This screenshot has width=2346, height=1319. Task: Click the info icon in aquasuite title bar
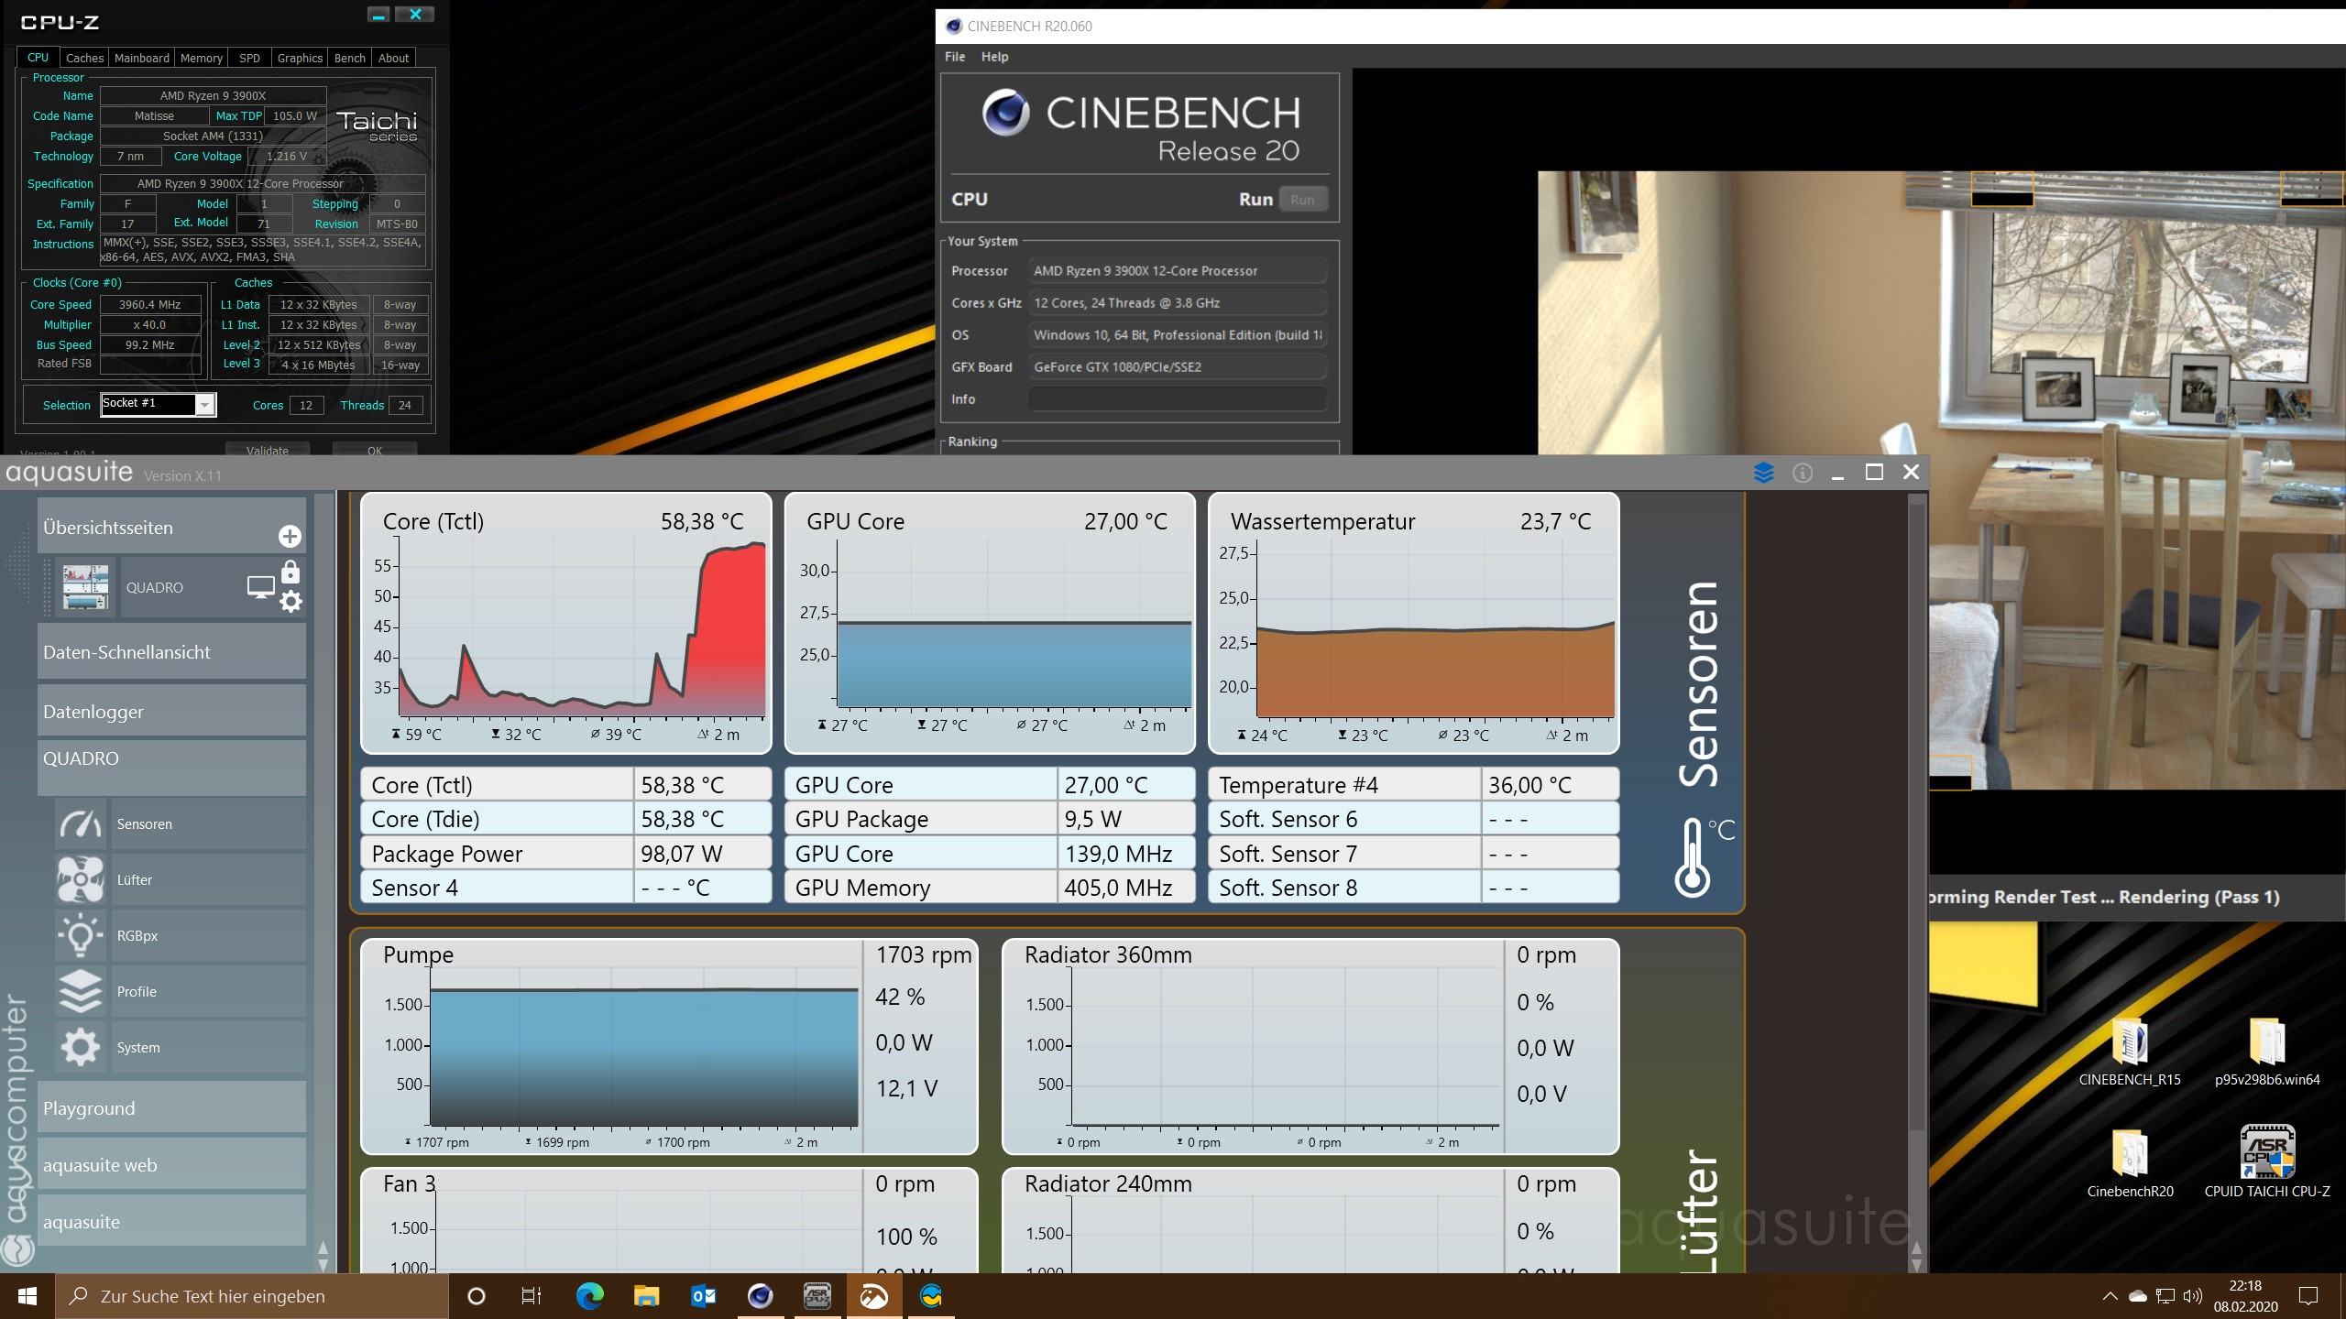coord(1803,473)
